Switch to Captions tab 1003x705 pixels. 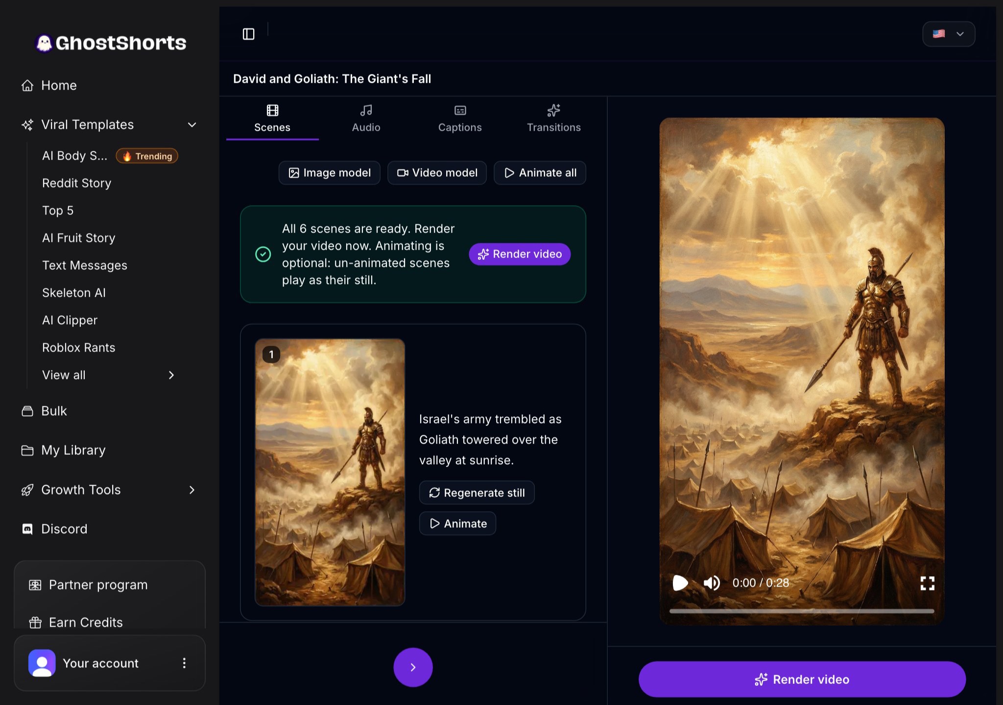[x=460, y=118]
